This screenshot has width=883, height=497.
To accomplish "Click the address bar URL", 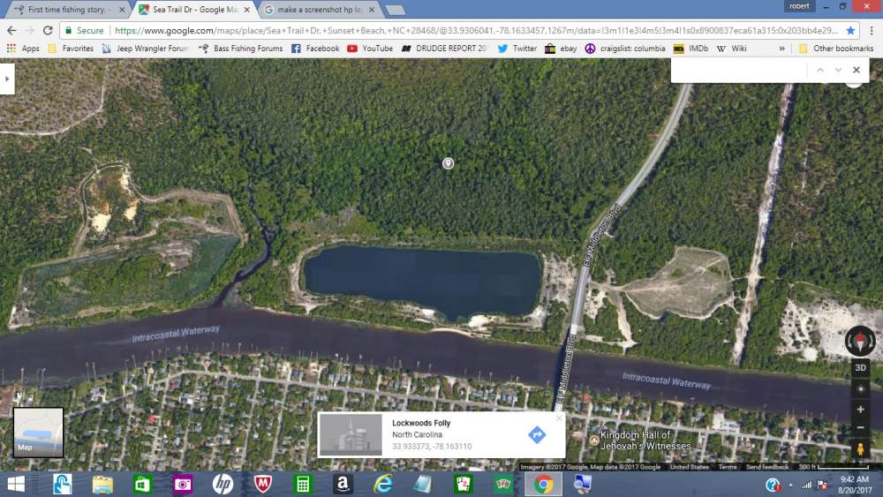I will click(x=476, y=30).
